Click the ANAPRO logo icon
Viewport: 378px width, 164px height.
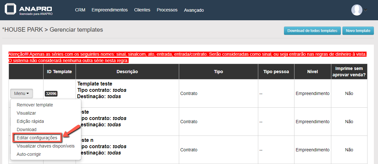(x=10, y=9)
